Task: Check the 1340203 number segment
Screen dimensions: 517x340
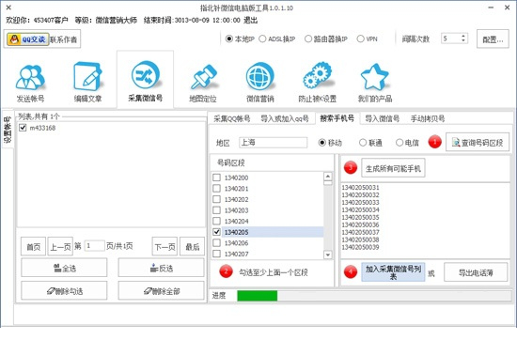Action: click(x=216, y=210)
